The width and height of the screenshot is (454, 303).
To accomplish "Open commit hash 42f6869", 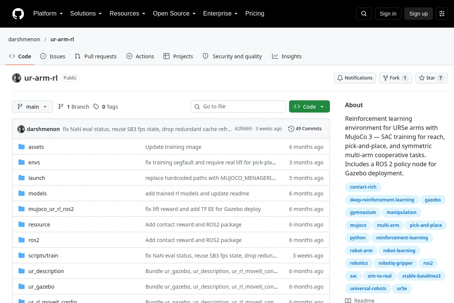I will 243,129.
